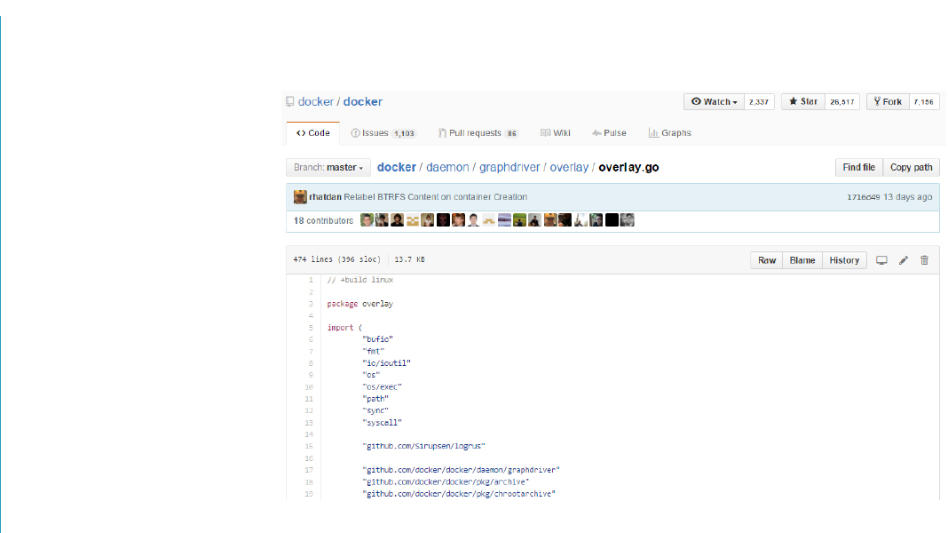The width and height of the screenshot is (948, 533).
Task: Click "syscall" import text
Action: click(382, 423)
